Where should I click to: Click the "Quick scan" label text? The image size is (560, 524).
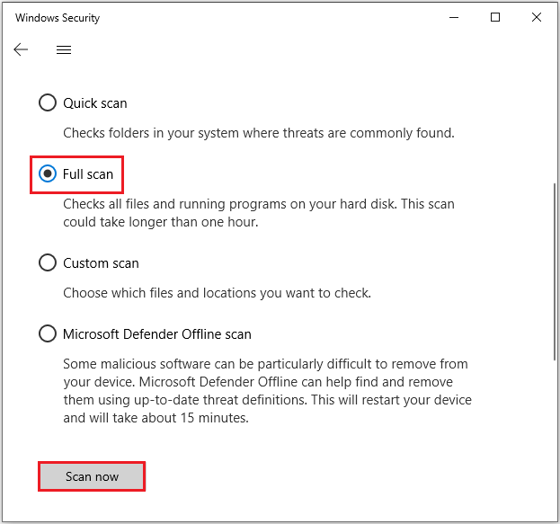coord(94,103)
